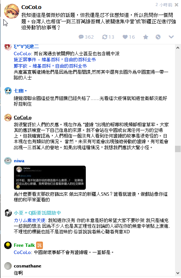Click the scrollbar up arrow

point(178,48)
